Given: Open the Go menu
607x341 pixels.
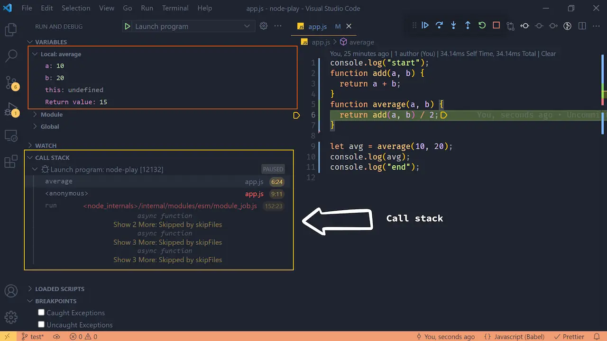Looking at the screenshot, I should pos(128,8).
